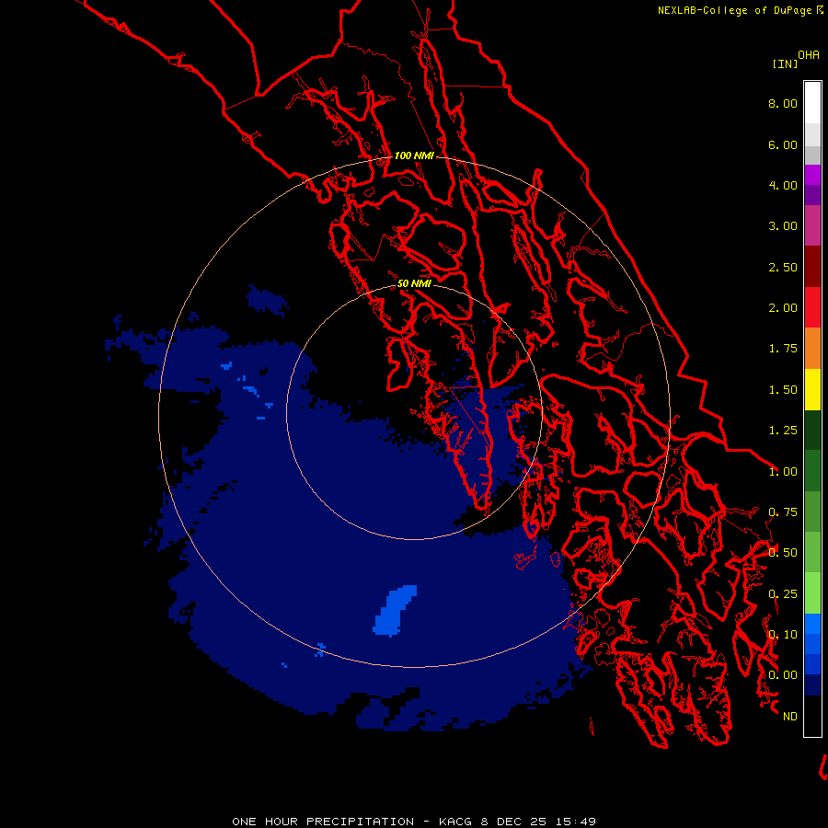Select the ND legend label
This screenshot has width=828, height=828.
pyautogui.click(x=790, y=717)
